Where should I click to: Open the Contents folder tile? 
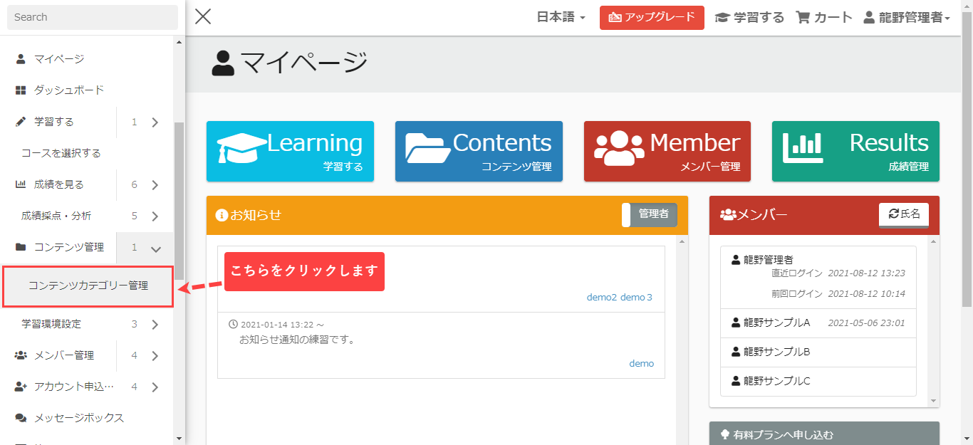(x=479, y=151)
